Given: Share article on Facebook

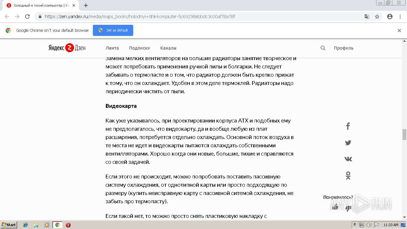Looking at the screenshot, I should [x=348, y=126].
